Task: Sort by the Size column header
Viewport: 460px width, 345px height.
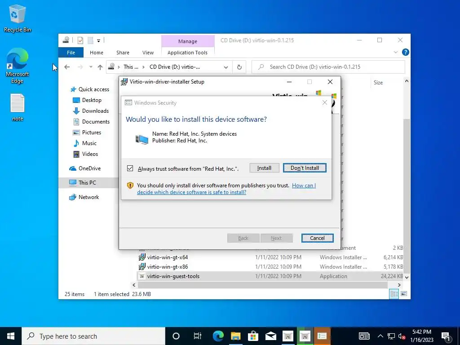Action: 378,83
